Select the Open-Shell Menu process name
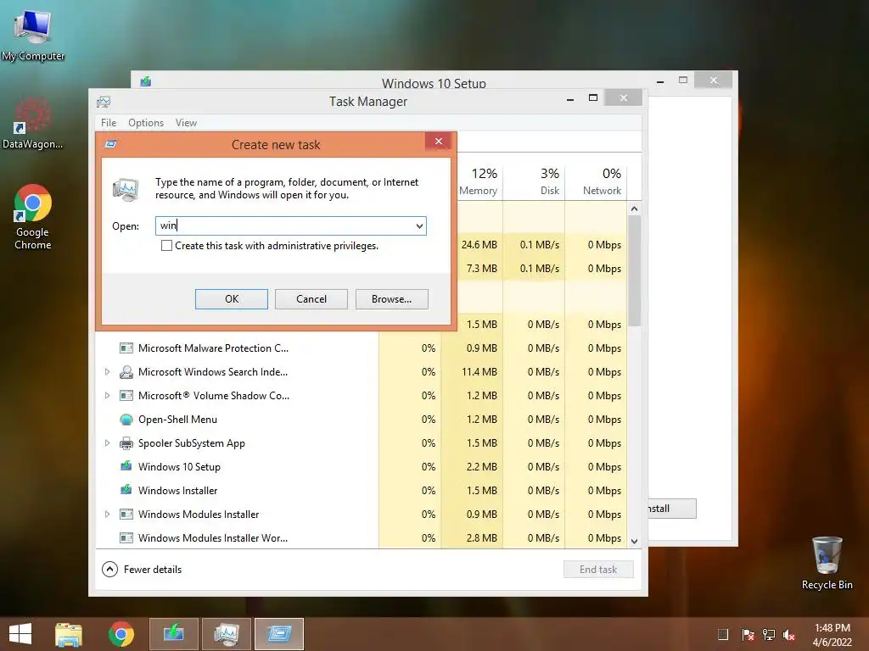 coord(178,420)
